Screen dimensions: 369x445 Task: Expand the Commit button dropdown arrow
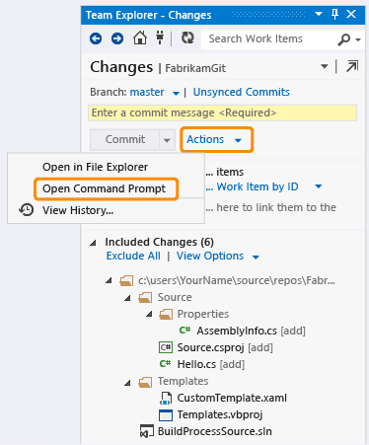167,140
